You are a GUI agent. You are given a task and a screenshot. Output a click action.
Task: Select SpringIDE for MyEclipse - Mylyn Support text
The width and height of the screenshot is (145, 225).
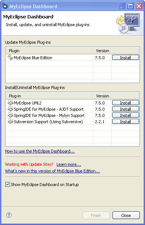pyautogui.click(x=49, y=115)
